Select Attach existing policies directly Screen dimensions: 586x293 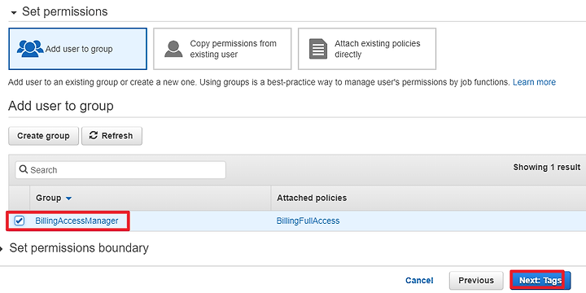367,49
